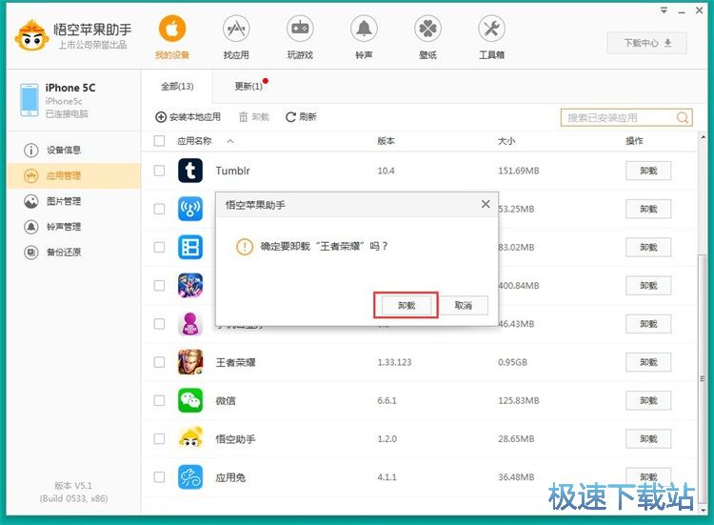Sort by app name column arrow

(x=230, y=141)
